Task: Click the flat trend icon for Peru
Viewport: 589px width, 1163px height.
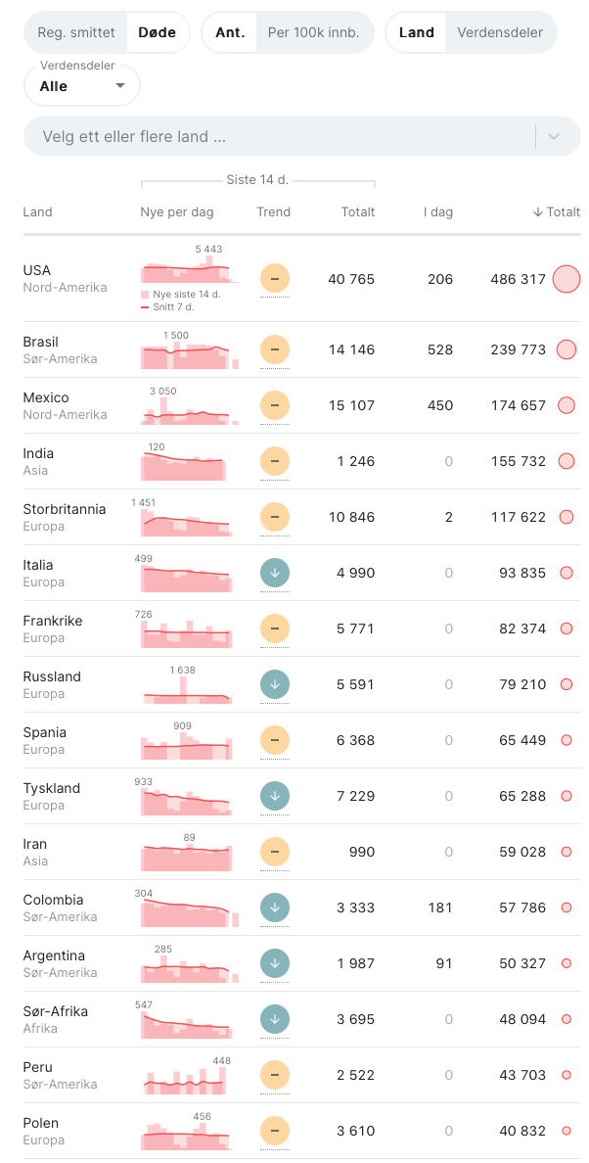Action: click(275, 1075)
